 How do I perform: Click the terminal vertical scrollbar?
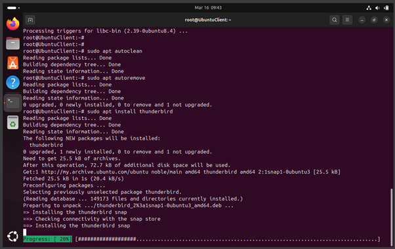coord(391,217)
